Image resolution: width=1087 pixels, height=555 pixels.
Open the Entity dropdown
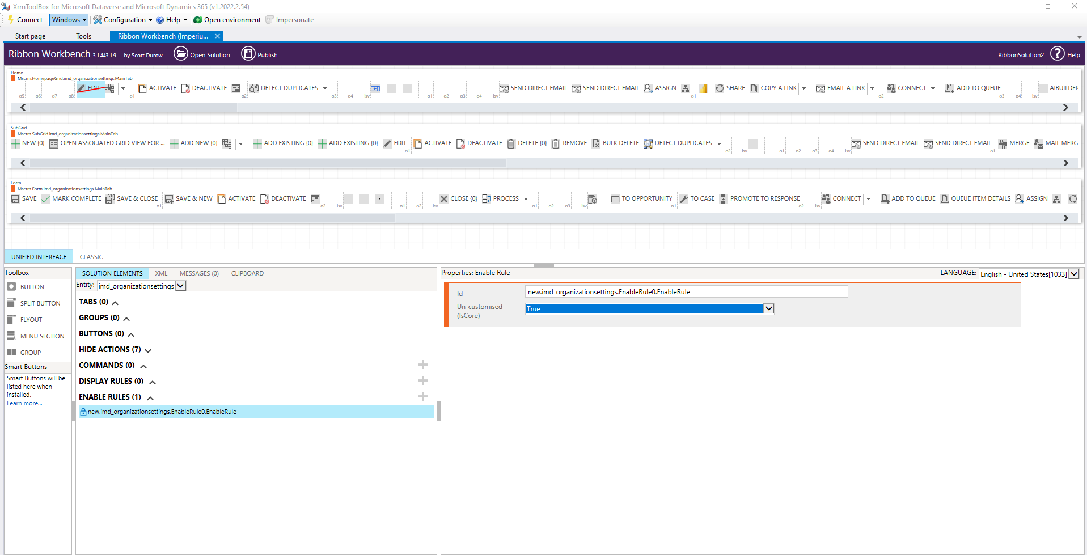point(181,286)
